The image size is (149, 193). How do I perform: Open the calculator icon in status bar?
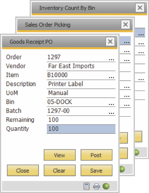pyautogui.click(x=87, y=186)
